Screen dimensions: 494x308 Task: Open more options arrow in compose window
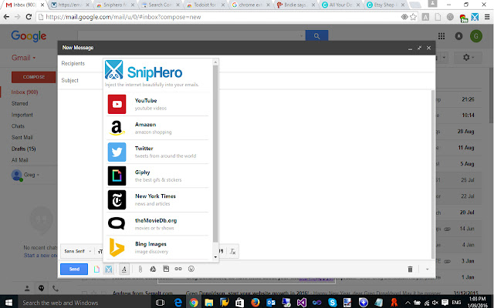click(x=427, y=269)
